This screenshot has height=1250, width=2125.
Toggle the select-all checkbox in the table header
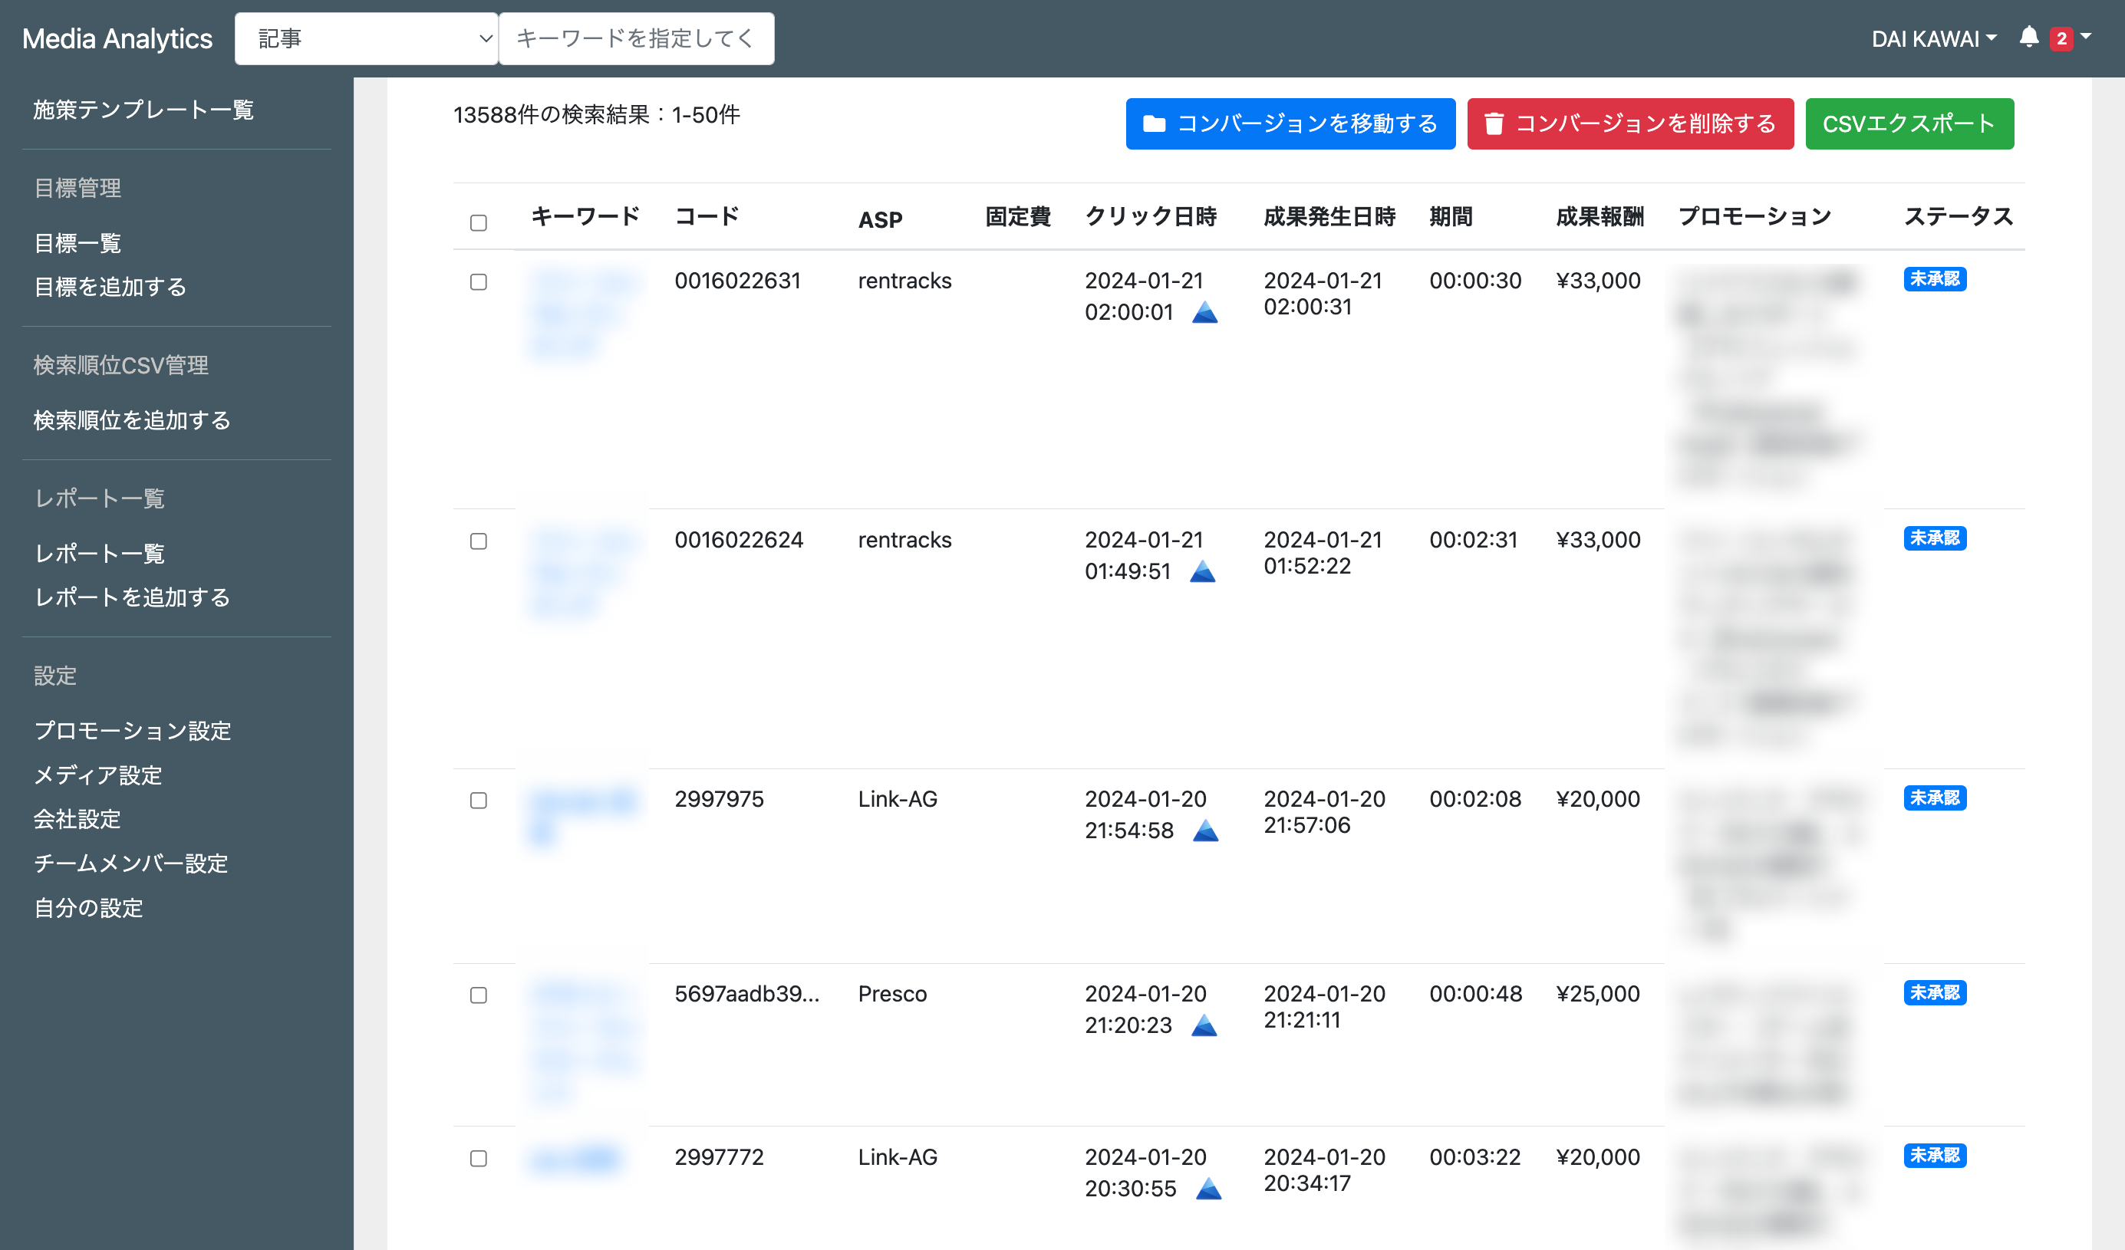pos(478,222)
